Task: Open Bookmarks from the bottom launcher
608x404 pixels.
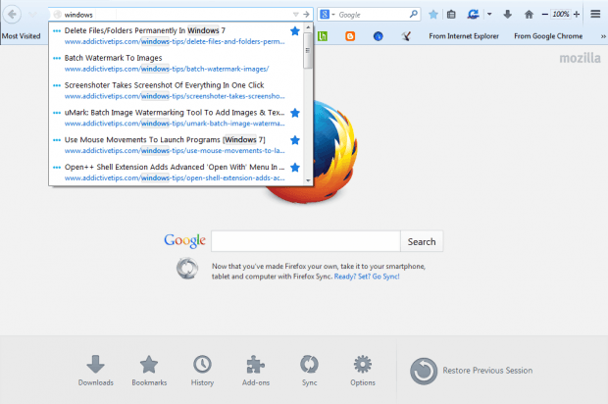Action: (149, 370)
